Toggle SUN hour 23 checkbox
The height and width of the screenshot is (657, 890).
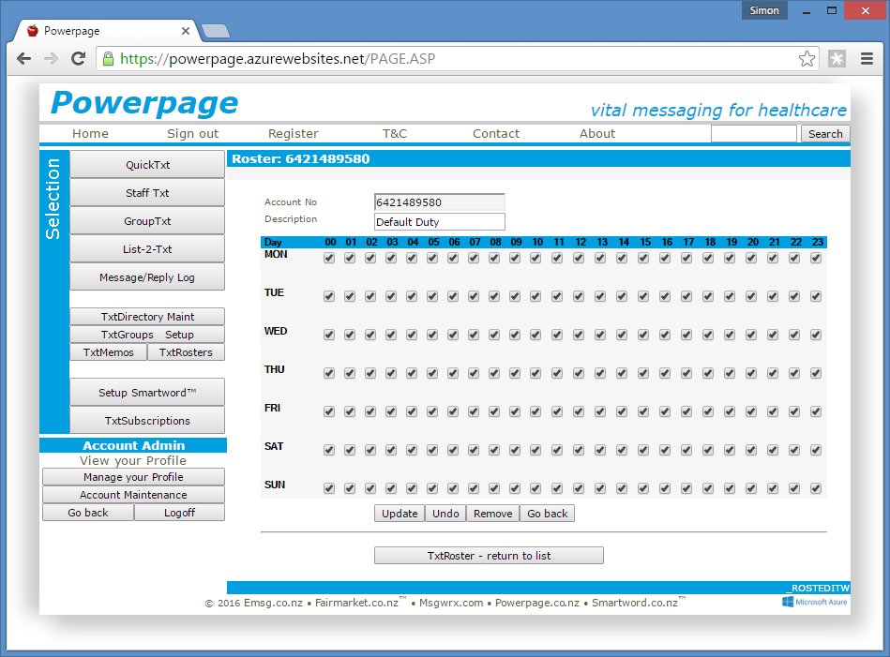click(x=816, y=488)
